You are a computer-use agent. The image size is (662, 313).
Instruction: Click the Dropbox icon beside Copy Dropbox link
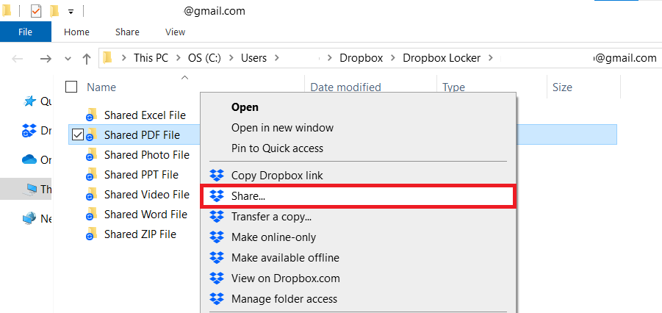pos(217,176)
